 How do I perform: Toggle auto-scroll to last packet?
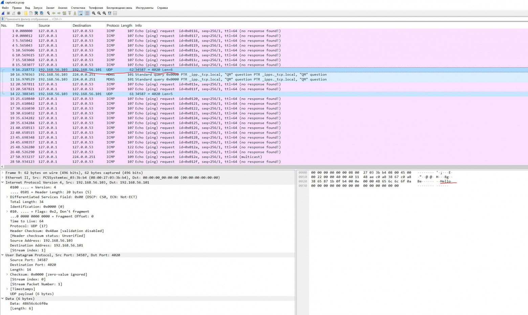[x=81, y=13]
